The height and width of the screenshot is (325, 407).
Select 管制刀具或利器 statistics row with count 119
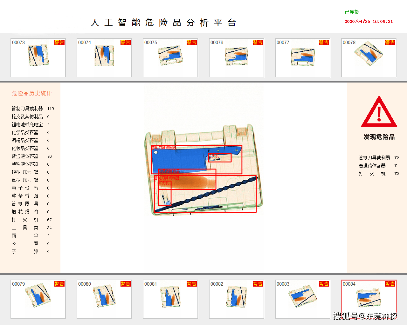point(33,109)
